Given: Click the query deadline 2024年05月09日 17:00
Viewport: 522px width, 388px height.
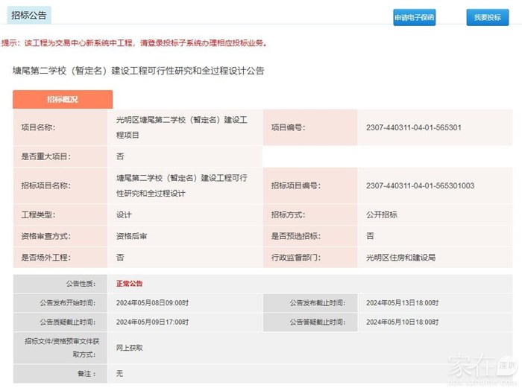Looking at the screenshot, I should pyautogui.click(x=152, y=322).
